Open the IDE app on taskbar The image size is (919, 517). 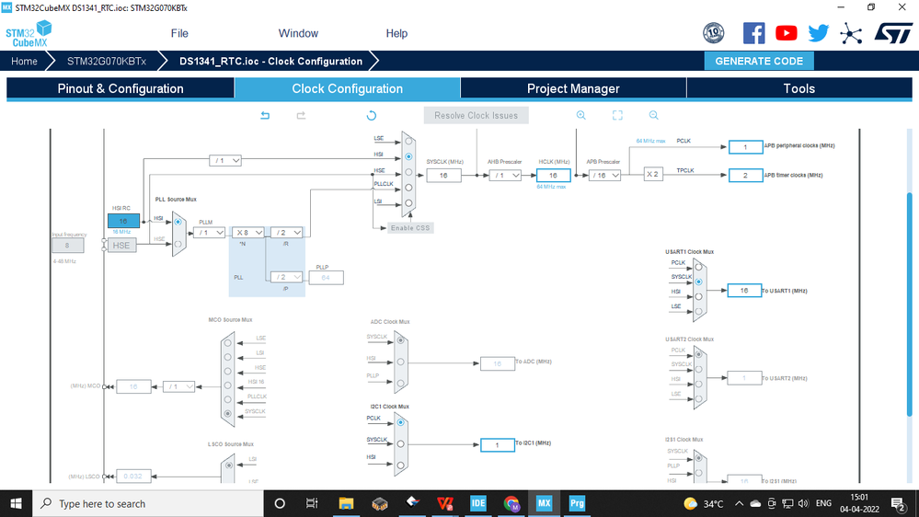(477, 503)
